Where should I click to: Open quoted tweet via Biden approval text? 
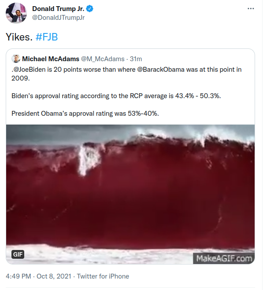coord(116,96)
